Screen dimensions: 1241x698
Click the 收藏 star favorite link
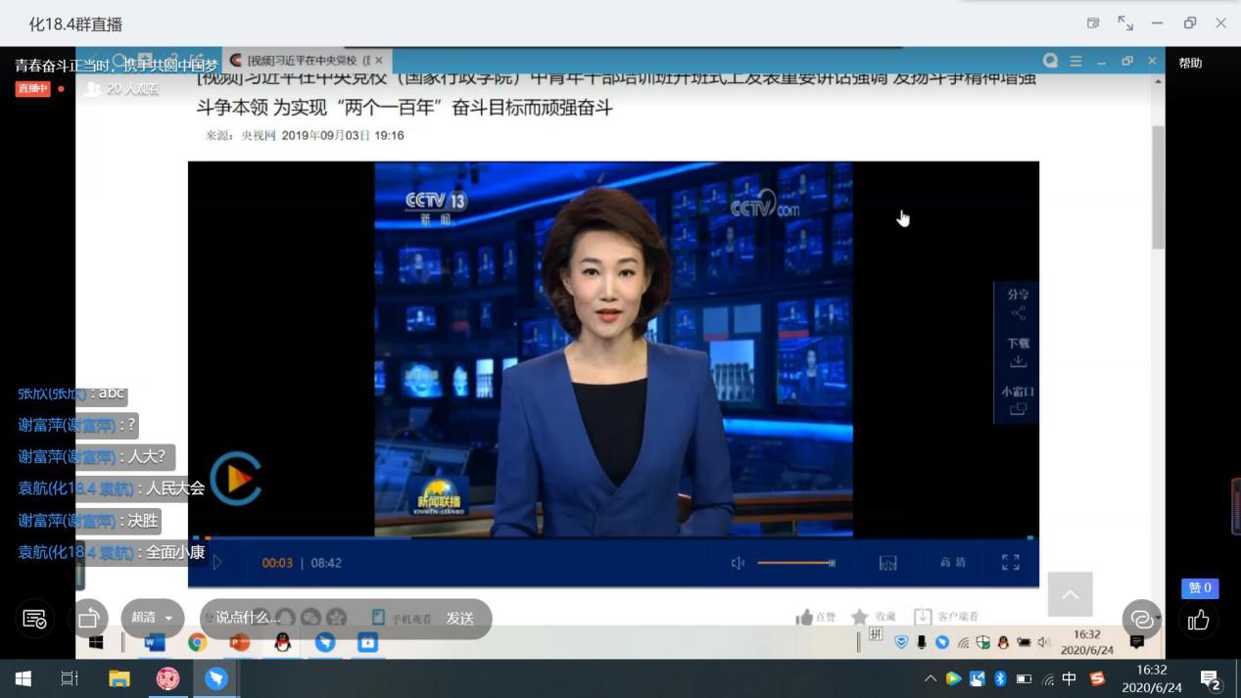pyautogui.click(x=873, y=617)
